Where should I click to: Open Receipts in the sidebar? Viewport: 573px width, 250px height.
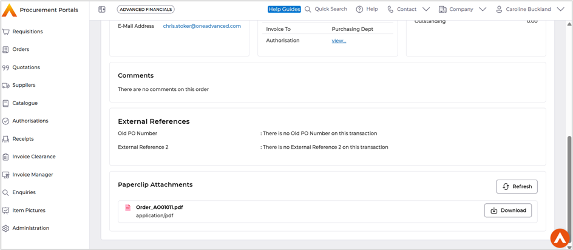coord(23,139)
